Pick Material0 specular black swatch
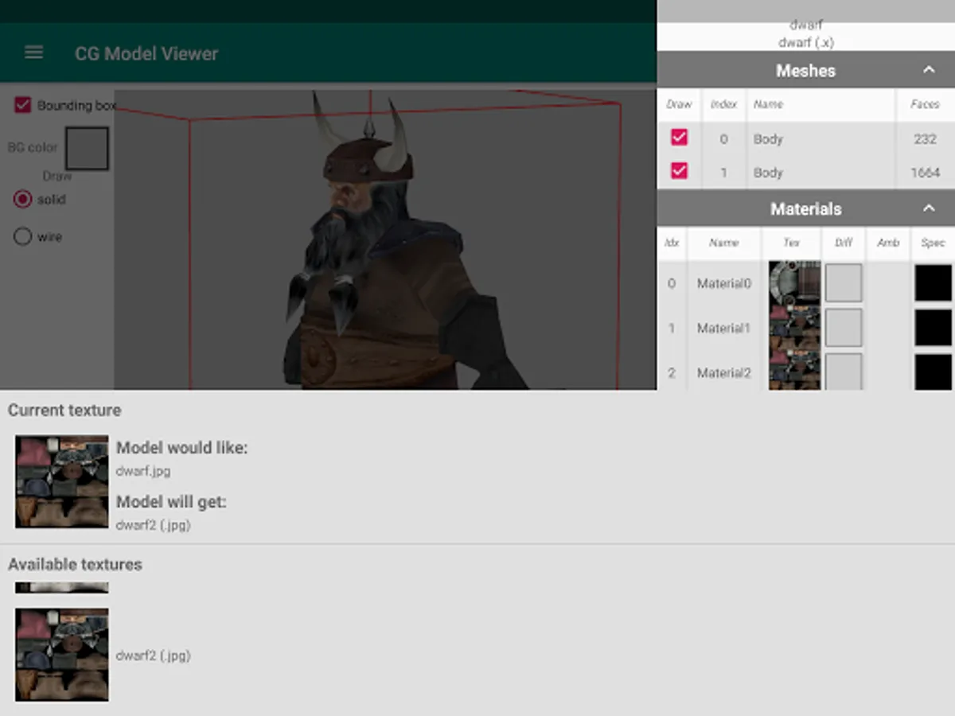 [x=933, y=283]
